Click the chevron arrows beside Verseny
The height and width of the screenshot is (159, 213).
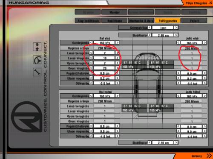(209, 156)
